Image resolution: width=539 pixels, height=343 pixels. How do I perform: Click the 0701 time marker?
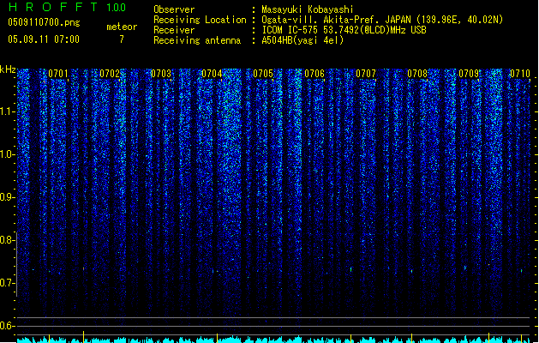pos(58,74)
